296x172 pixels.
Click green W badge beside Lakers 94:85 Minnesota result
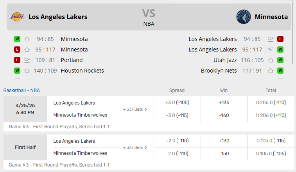click(17, 39)
